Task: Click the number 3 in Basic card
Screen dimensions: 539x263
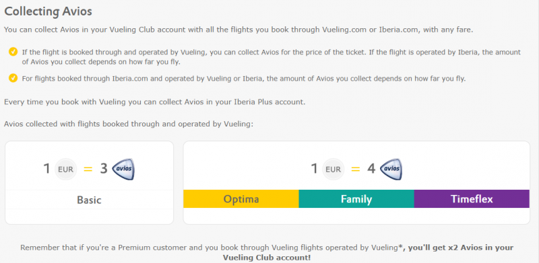Action: (x=104, y=169)
